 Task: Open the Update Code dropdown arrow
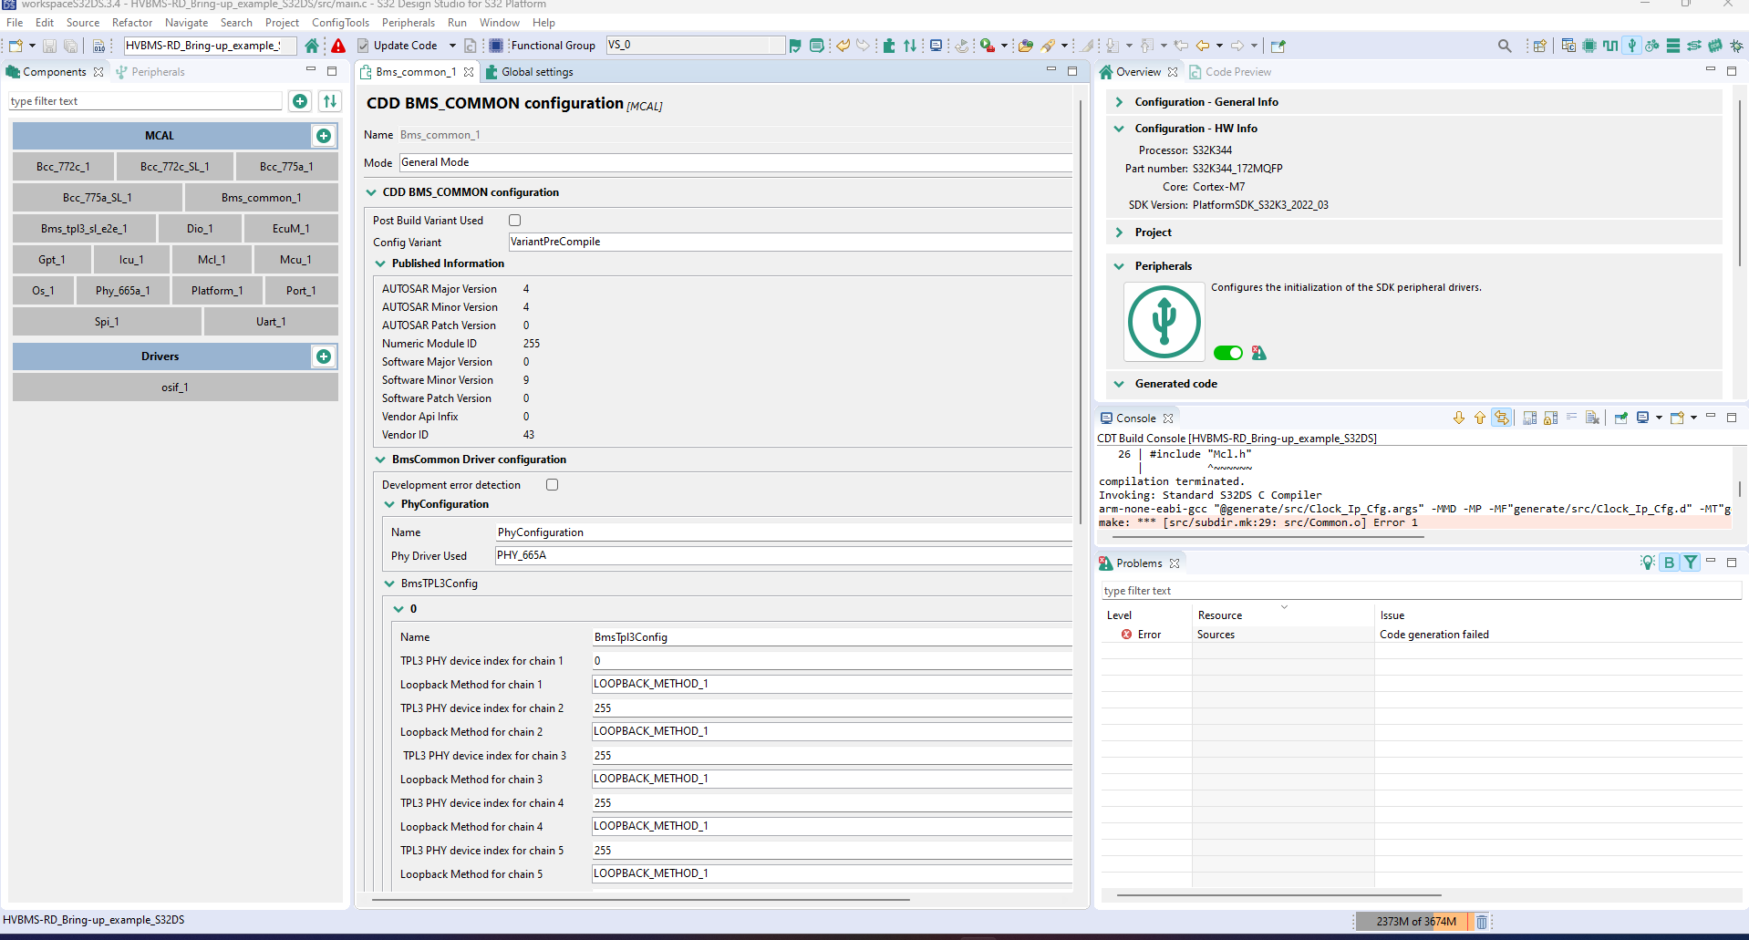click(452, 46)
